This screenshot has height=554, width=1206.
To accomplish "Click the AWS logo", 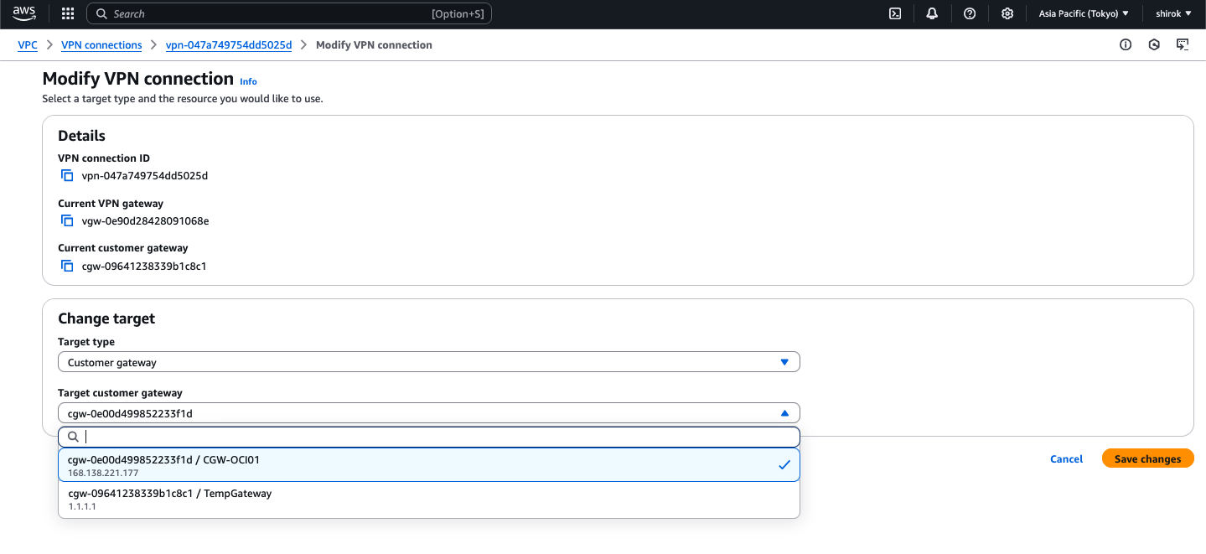I will click(23, 13).
